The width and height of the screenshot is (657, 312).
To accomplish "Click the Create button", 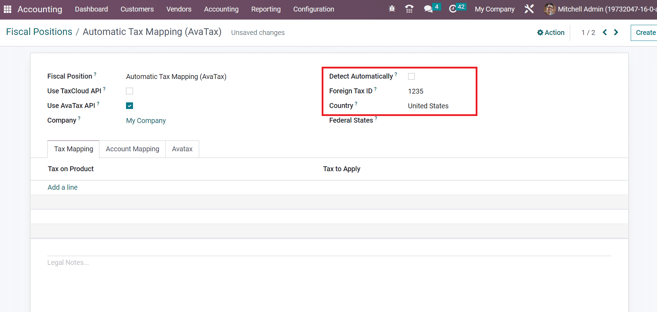I will pos(644,32).
